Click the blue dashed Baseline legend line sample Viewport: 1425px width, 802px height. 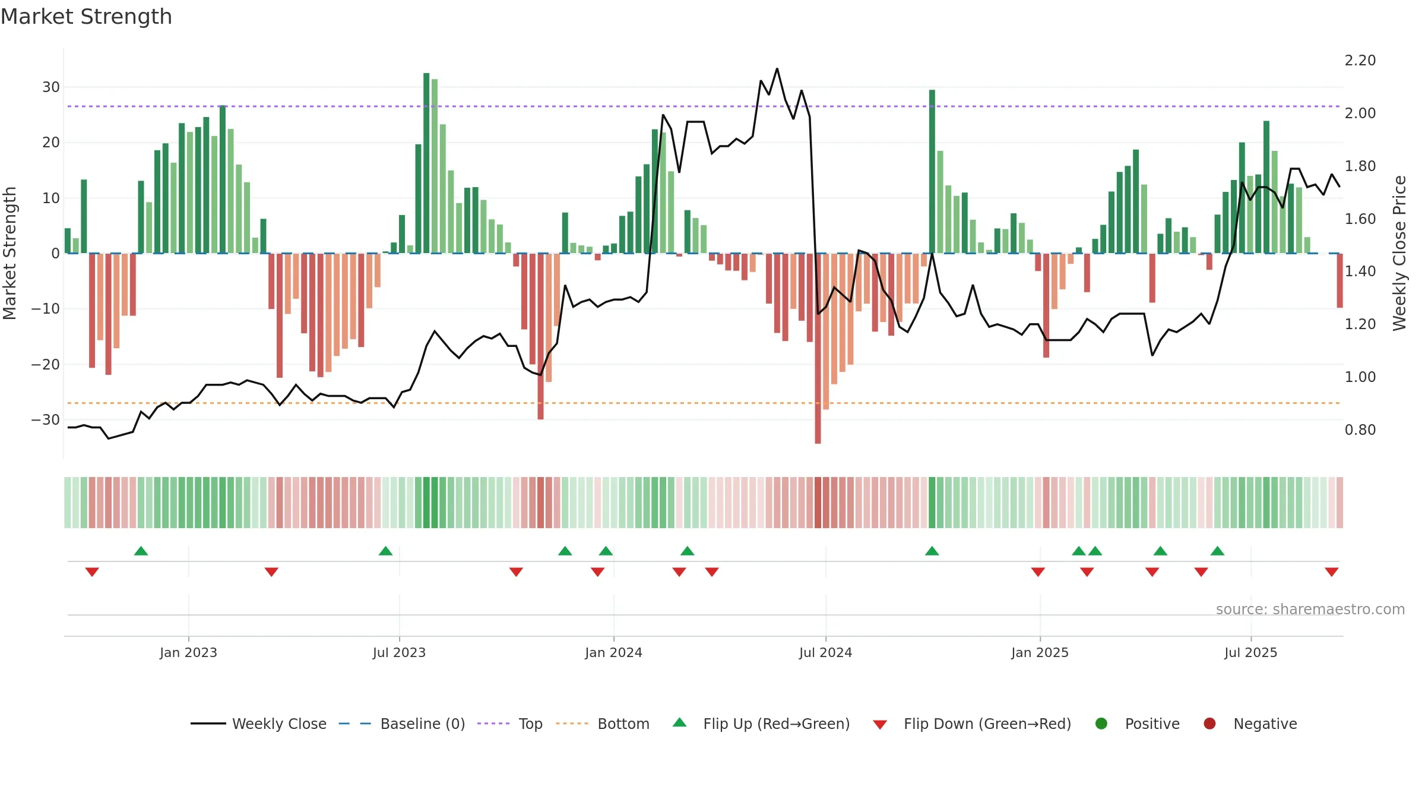click(355, 724)
